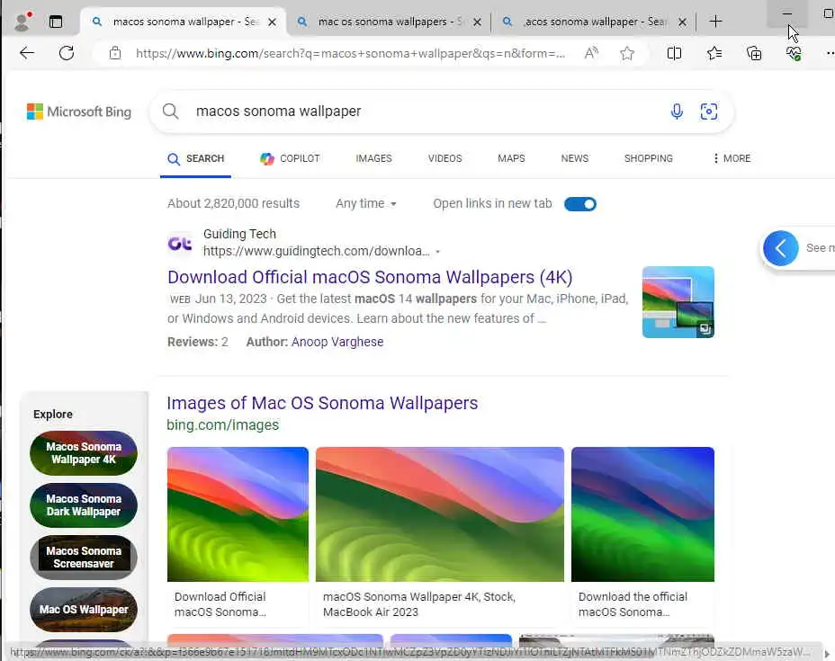The image size is (835, 661).
Task: Close the 'mac os sonoma wallpapers' tab
Action: click(477, 22)
